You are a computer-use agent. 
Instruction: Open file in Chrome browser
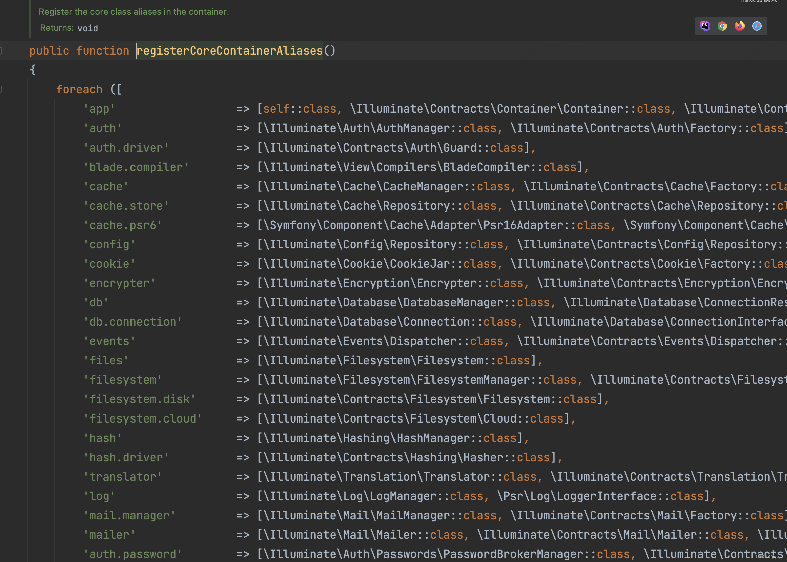point(722,26)
